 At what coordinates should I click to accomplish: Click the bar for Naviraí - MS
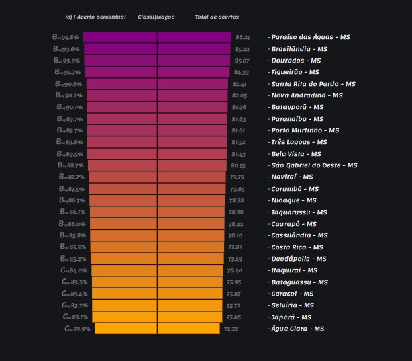tap(157, 177)
